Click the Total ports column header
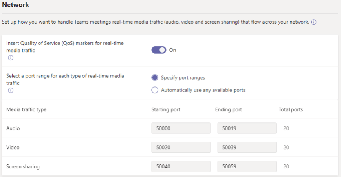This screenshot has width=341, height=177. tap(291, 109)
